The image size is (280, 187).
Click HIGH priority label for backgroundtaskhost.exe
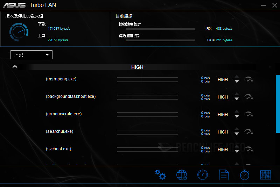coord(223,97)
